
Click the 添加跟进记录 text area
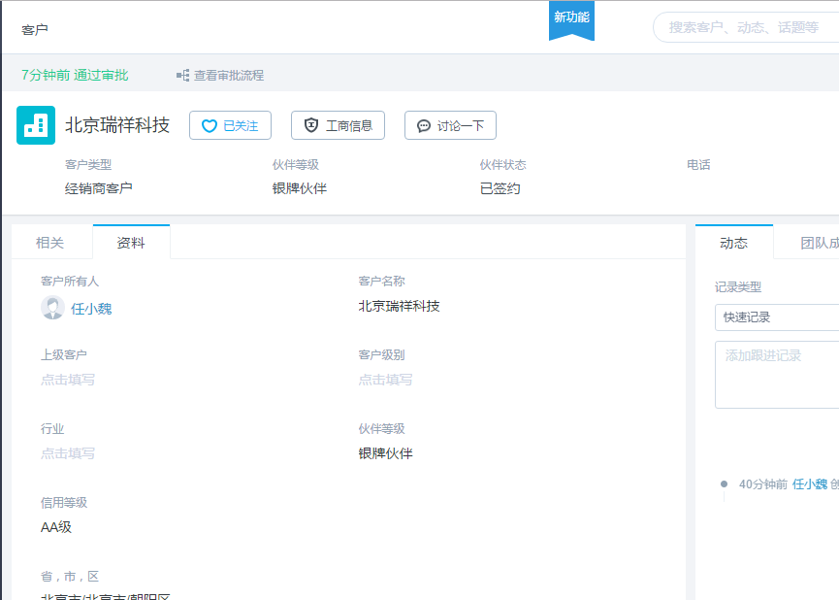coord(776,374)
